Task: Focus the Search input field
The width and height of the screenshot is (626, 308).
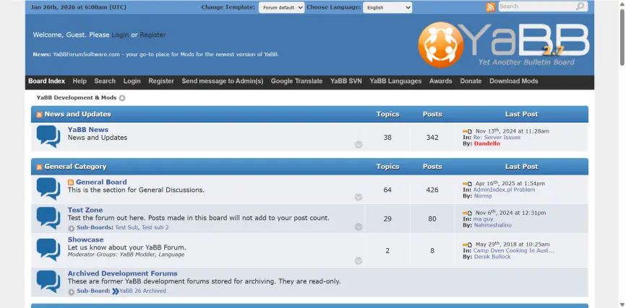Action: tap(537, 6)
